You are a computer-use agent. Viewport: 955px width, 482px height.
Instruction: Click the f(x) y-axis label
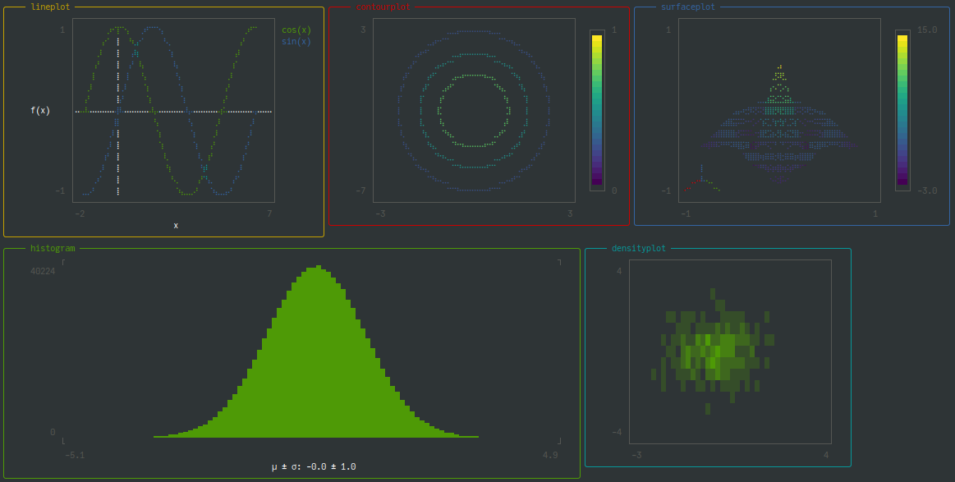point(40,110)
